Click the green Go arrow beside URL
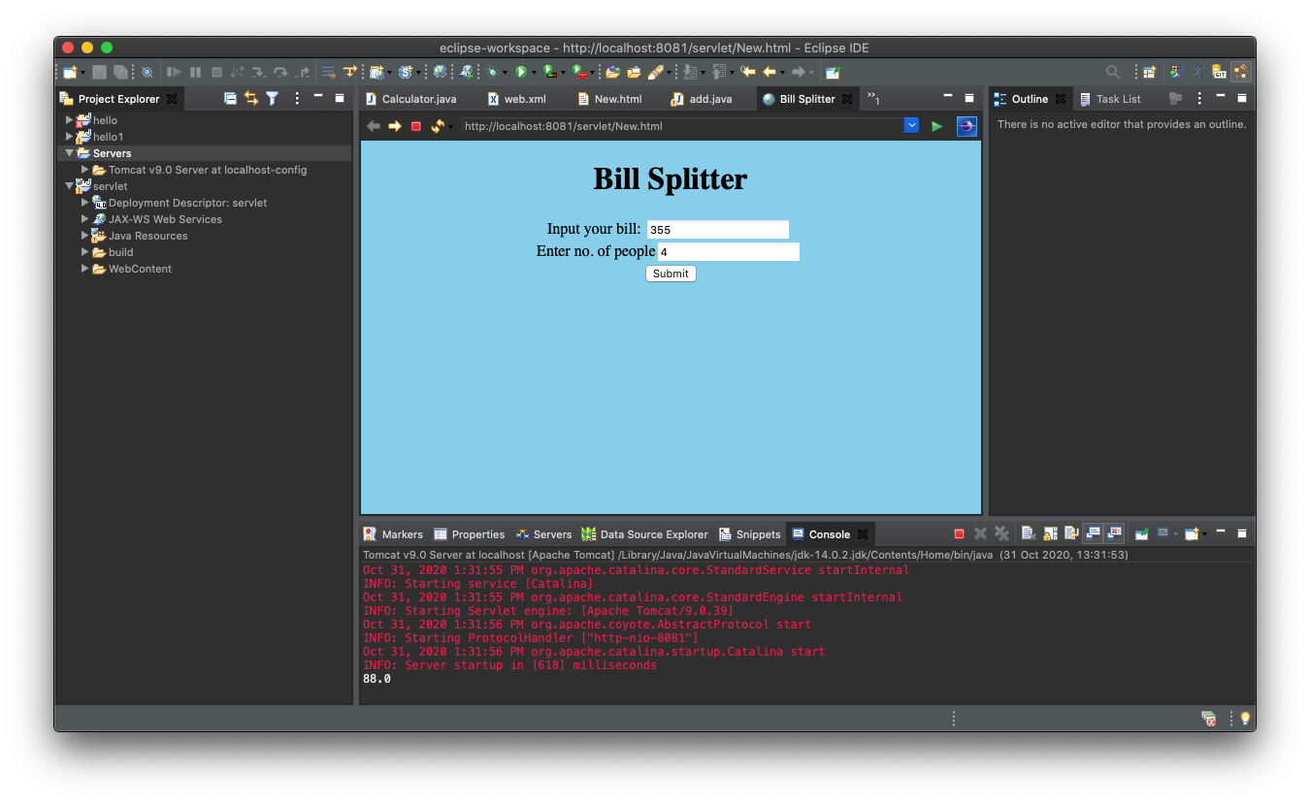 point(936,126)
